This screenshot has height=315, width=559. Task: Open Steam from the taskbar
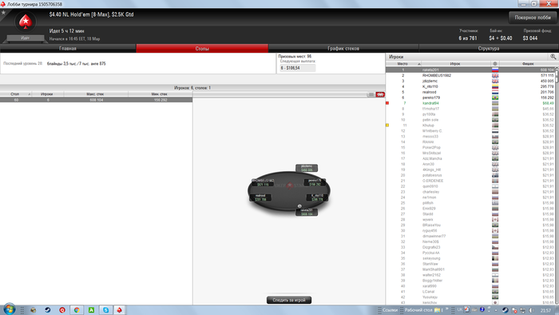pos(47,310)
